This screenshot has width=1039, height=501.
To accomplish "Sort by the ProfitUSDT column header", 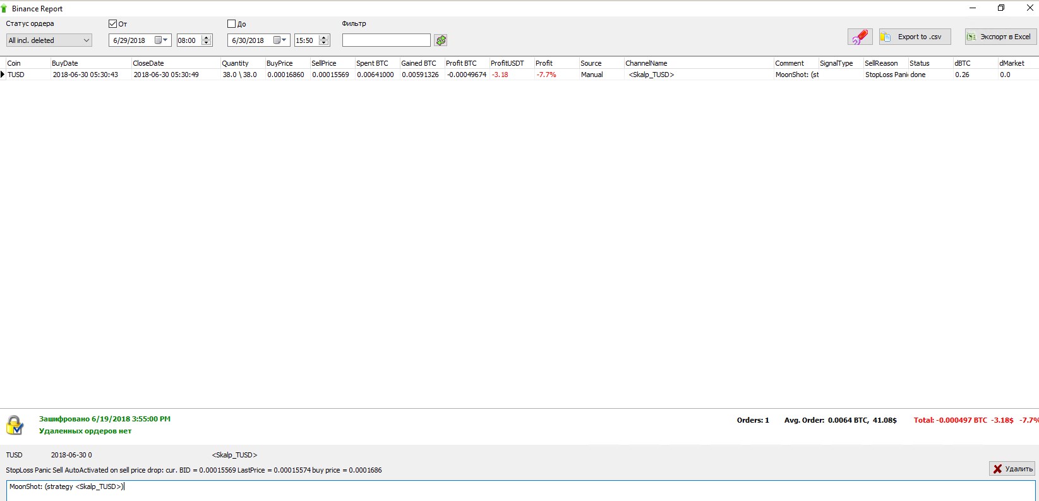I will [x=512, y=63].
